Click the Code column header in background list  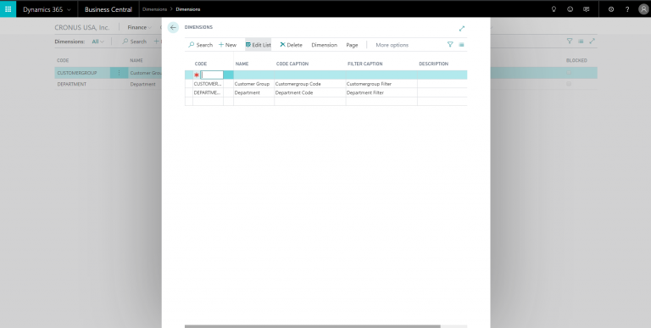63,61
